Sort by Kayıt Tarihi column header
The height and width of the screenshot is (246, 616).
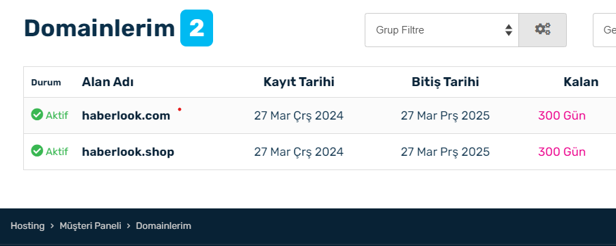[x=298, y=82]
